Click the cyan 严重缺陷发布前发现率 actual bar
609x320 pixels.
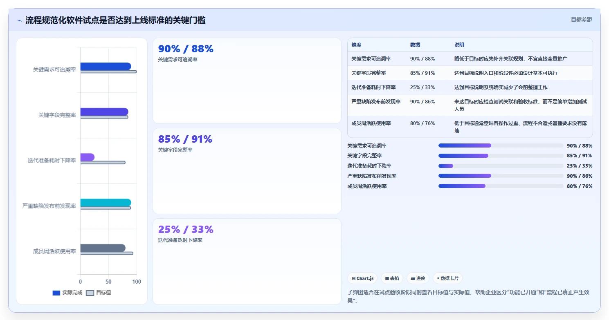point(106,203)
